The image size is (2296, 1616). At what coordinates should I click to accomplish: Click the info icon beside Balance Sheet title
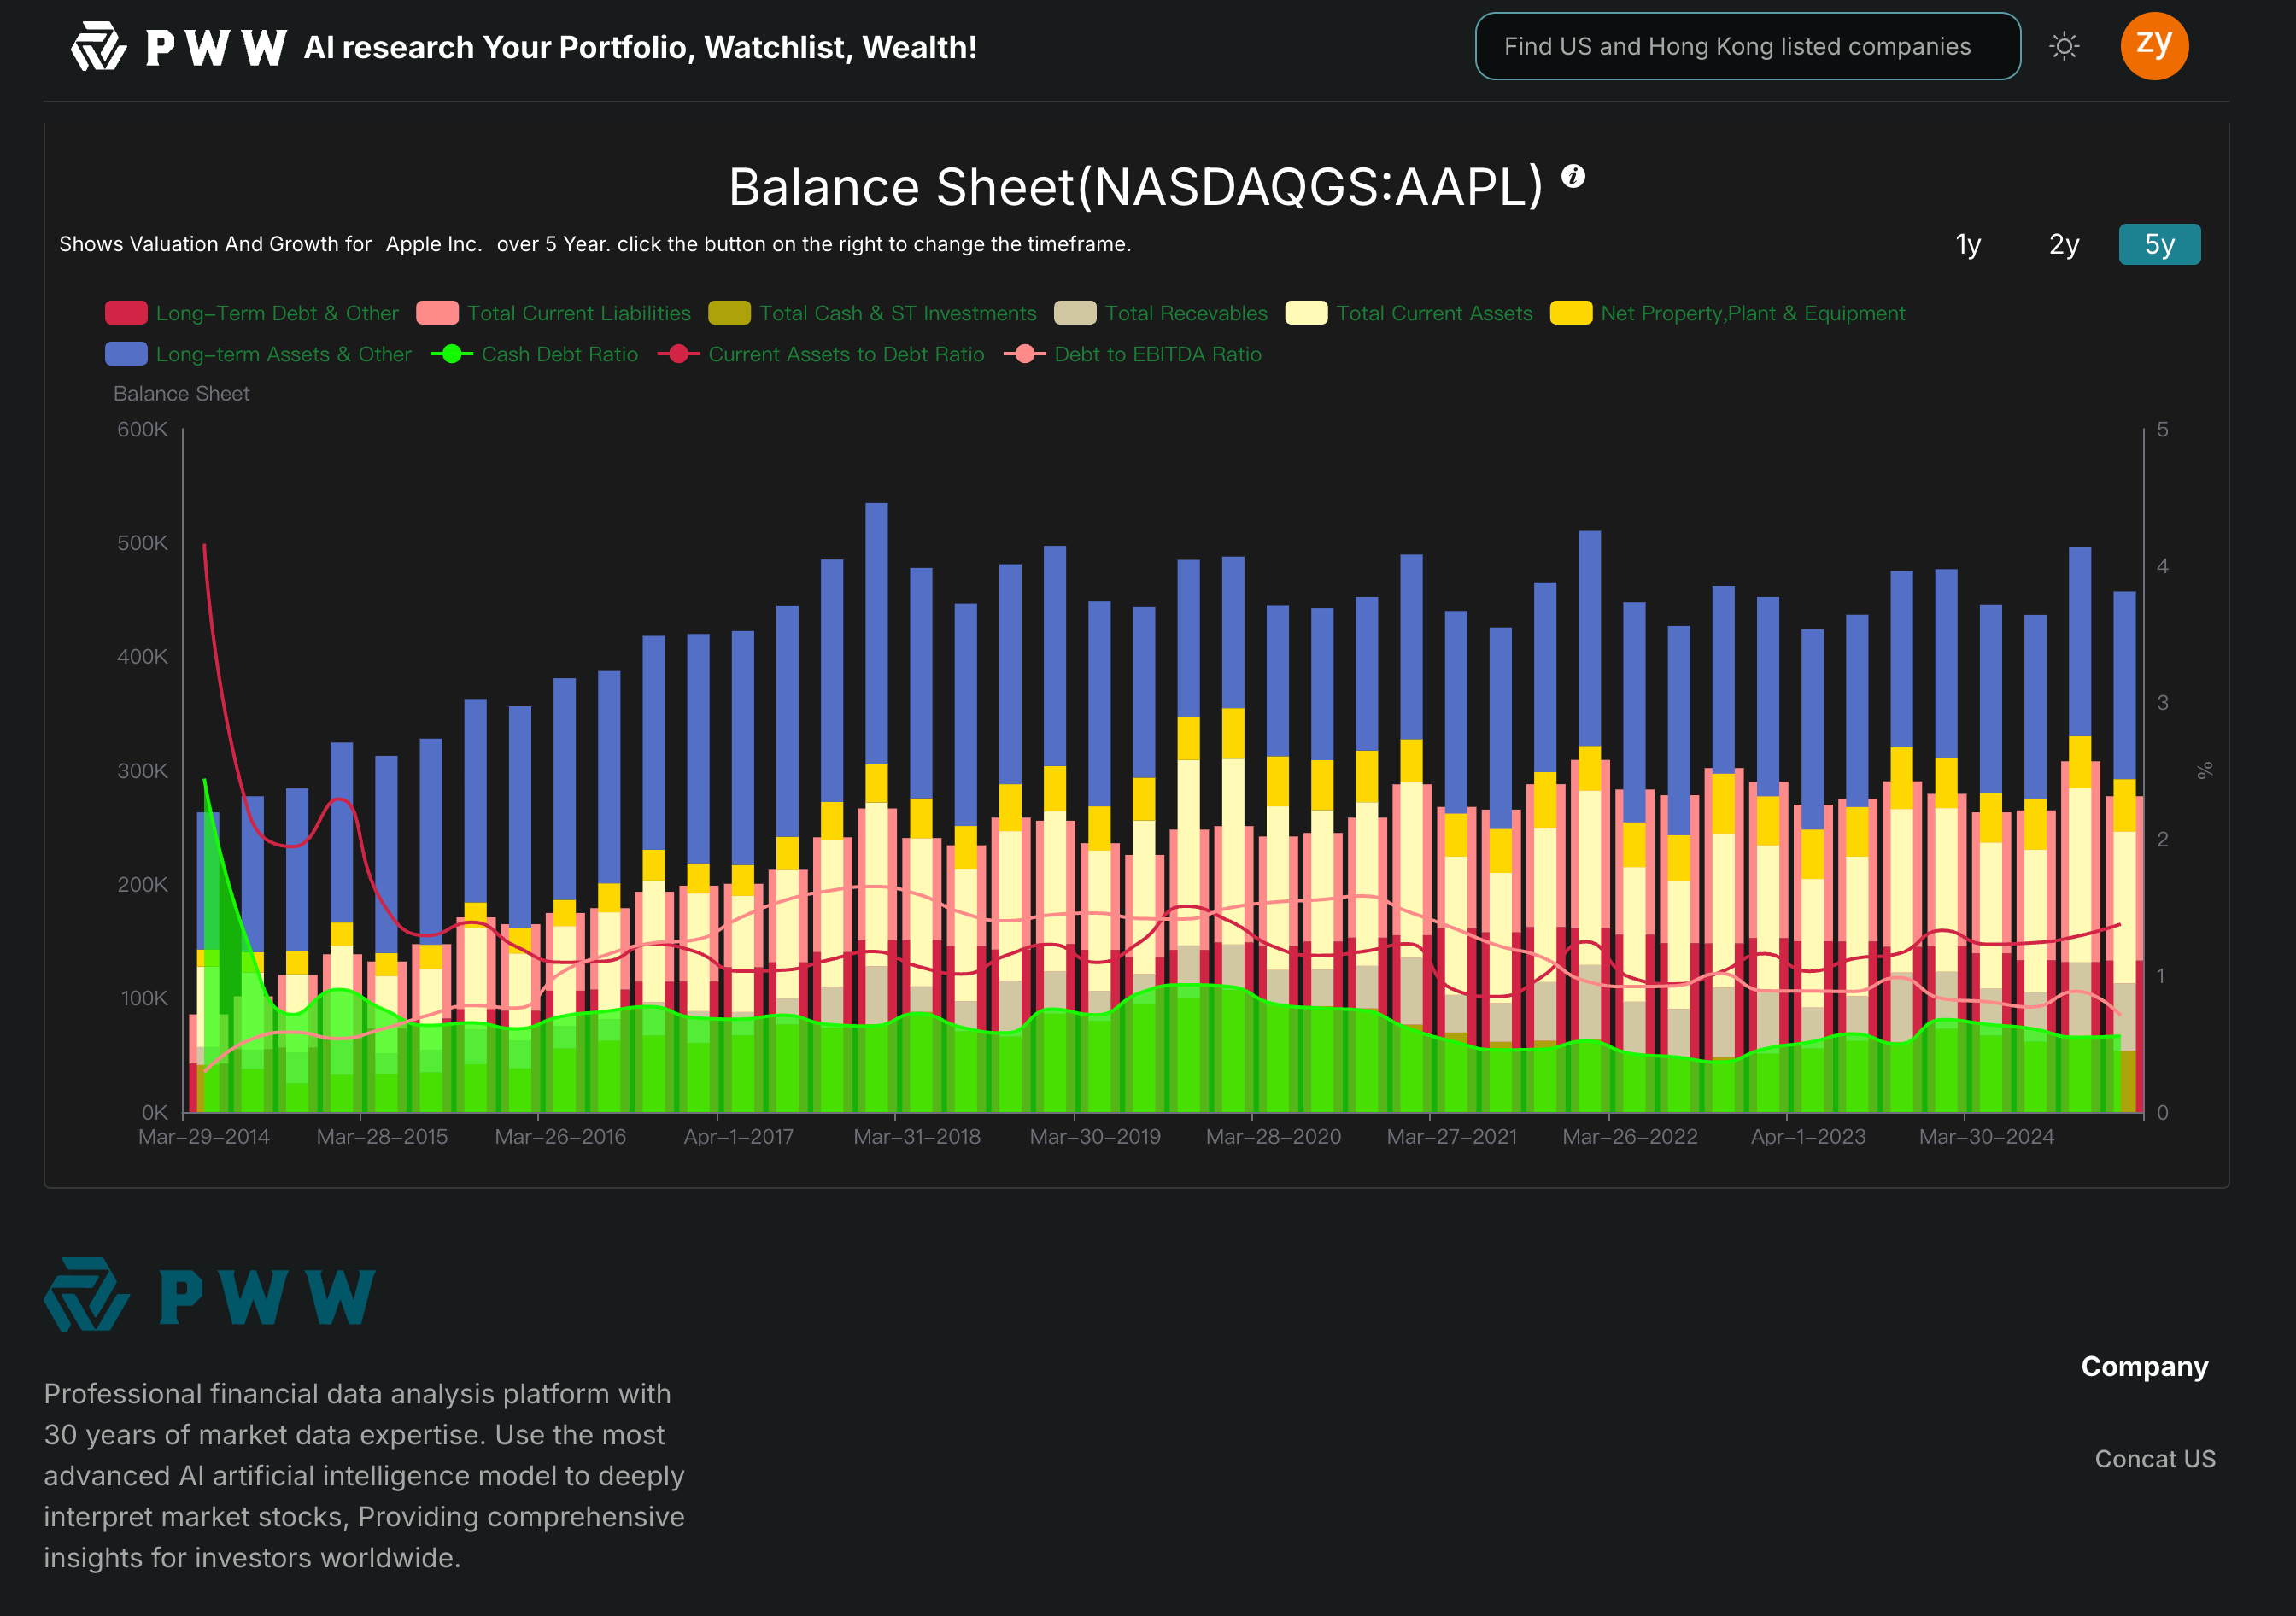point(1573,176)
